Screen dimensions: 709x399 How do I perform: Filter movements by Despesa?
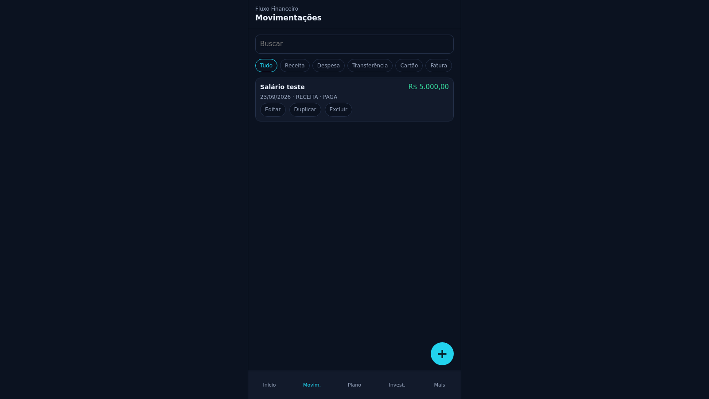tap(328, 66)
